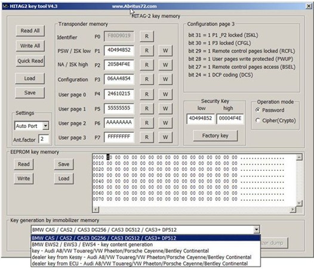Select highlighted BMW CAS / CAS2 / CAS3 option
Image resolution: width=314 pixels, height=270 pixels.
[x=146, y=238]
